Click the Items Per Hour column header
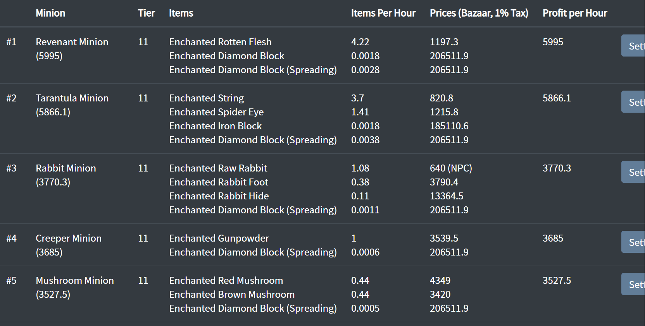Viewport: 645px width, 326px height. point(383,13)
